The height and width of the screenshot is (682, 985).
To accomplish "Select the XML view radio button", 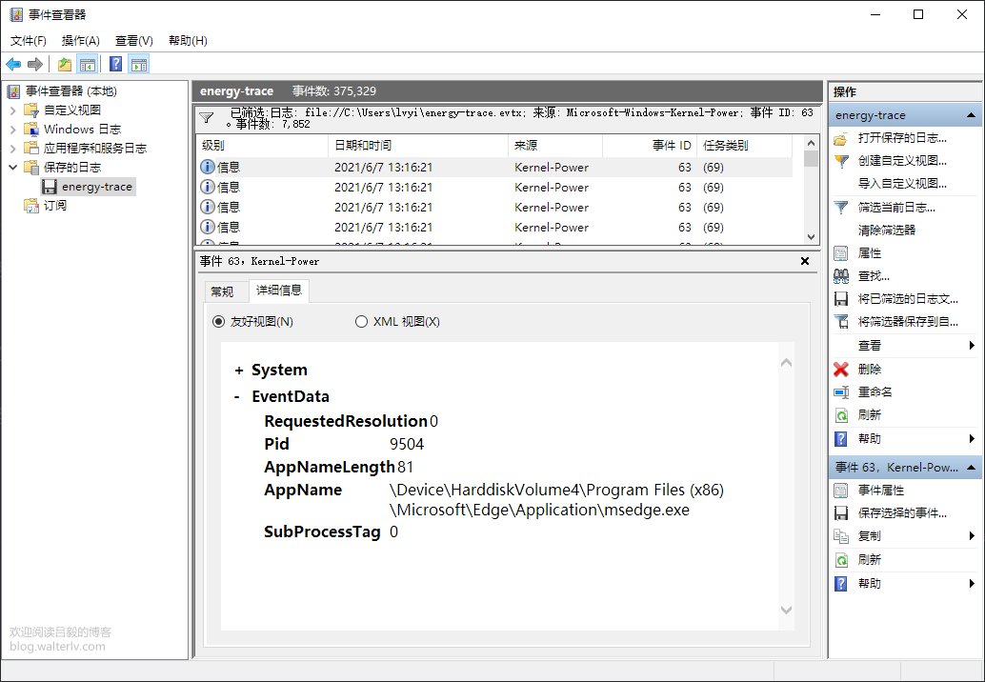I will [x=361, y=322].
